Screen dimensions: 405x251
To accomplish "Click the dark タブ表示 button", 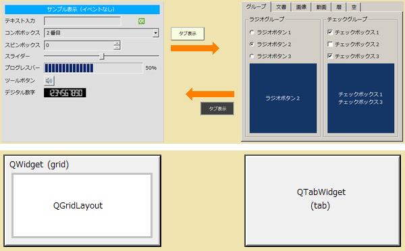I will tap(217, 109).
